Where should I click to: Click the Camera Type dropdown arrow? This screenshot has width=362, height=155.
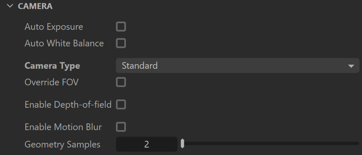[x=351, y=66]
